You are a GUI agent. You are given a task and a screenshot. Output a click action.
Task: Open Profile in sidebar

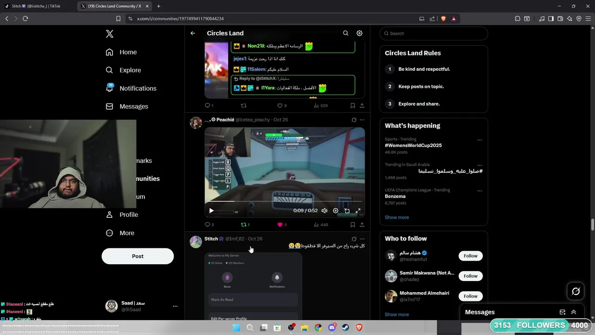[122, 215]
